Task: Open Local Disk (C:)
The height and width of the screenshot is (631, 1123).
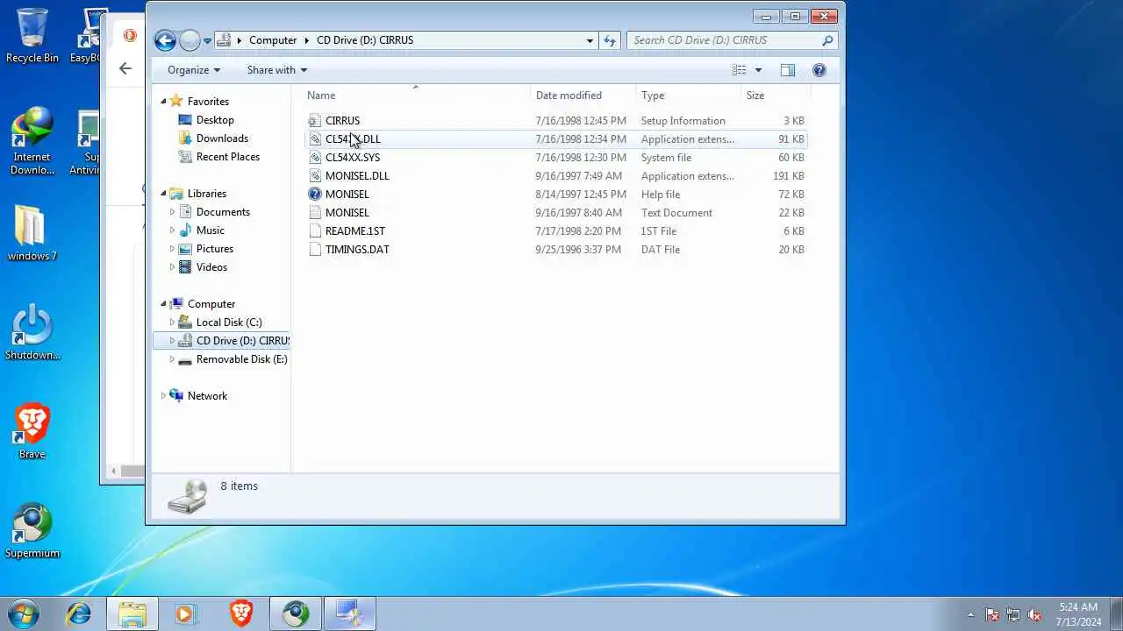Action: click(x=229, y=323)
